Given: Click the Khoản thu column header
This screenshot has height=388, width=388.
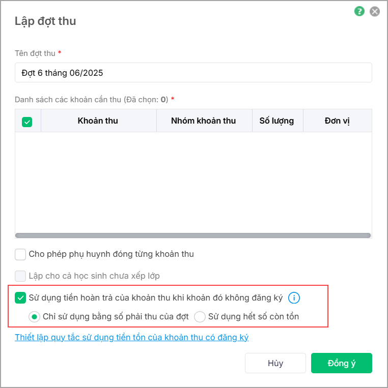Looking at the screenshot, I should 98,121.
